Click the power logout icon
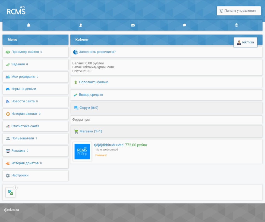Screen dimensions: 265x222 pyautogui.click(x=236, y=25)
